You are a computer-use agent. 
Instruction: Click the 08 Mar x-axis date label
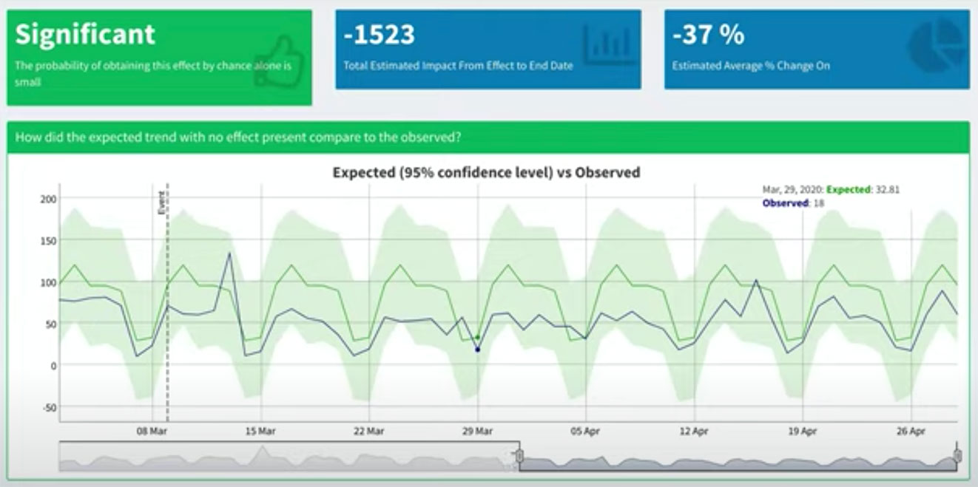(x=152, y=431)
